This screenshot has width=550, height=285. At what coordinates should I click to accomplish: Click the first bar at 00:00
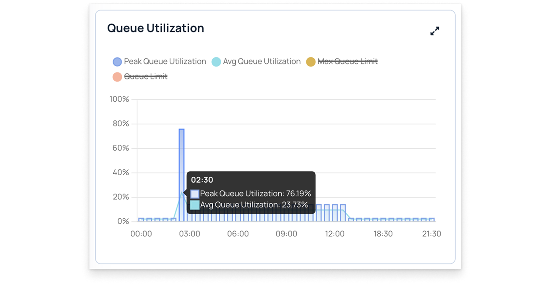pyautogui.click(x=141, y=219)
